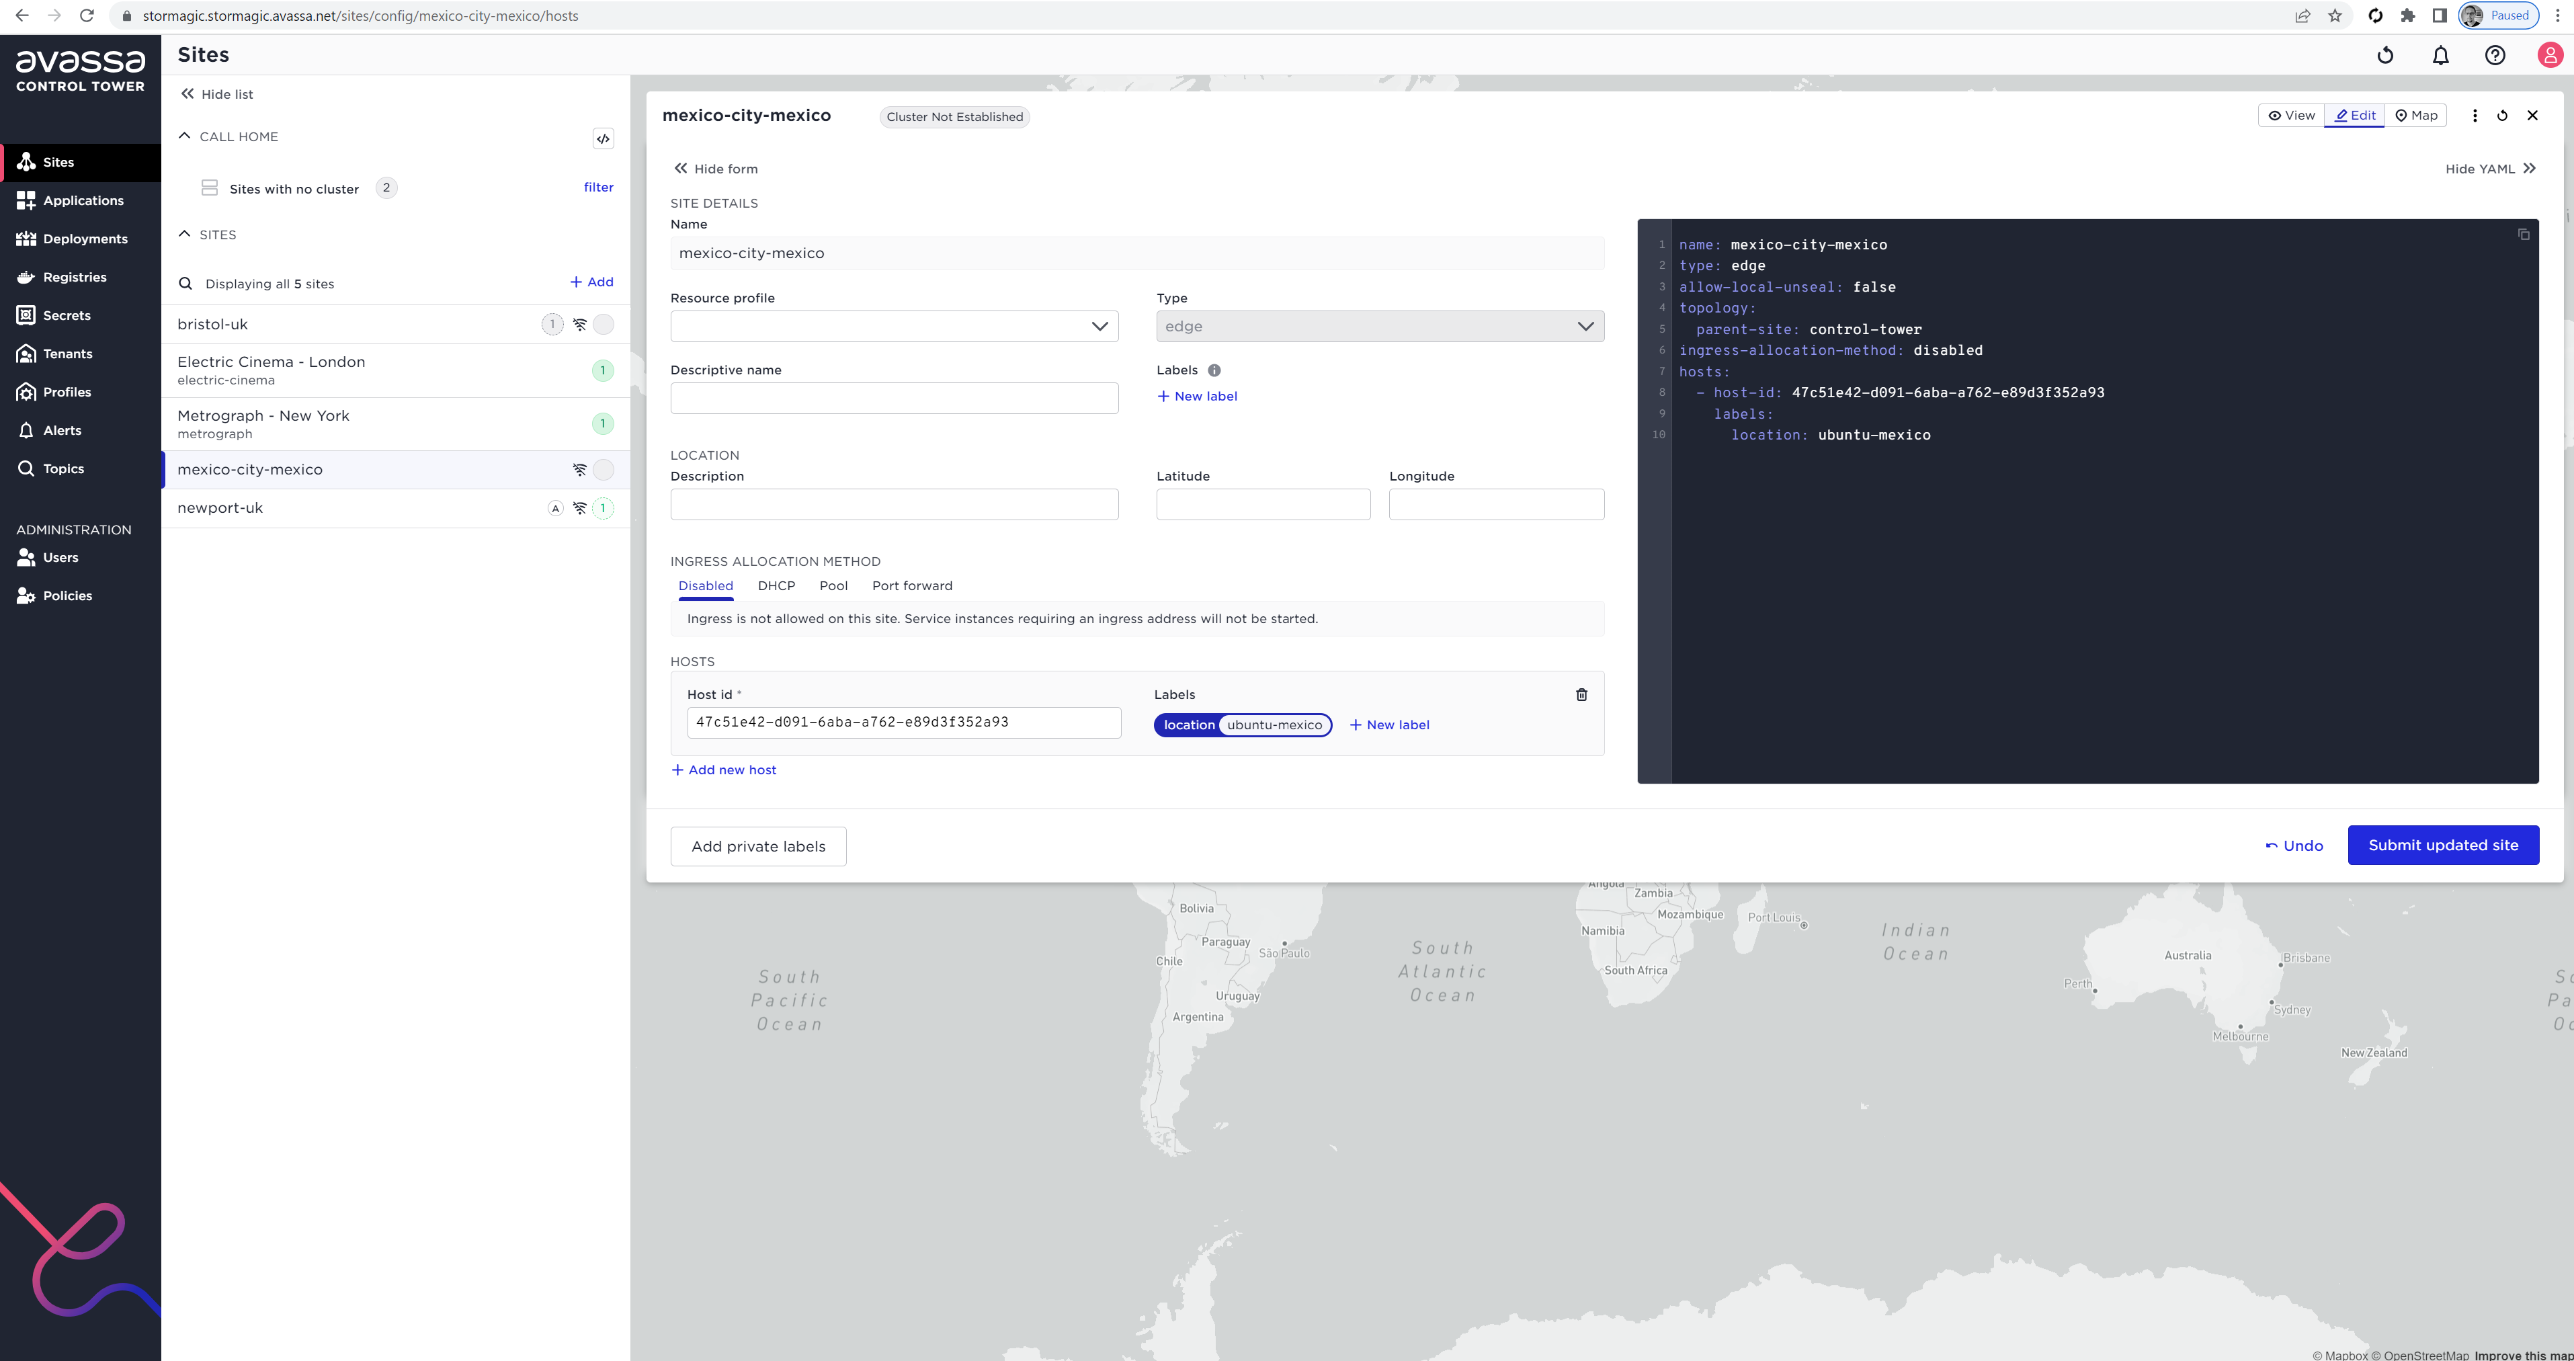Reload the browser page
The height and width of the screenshot is (1361, 2574).
tap(87, 16)
